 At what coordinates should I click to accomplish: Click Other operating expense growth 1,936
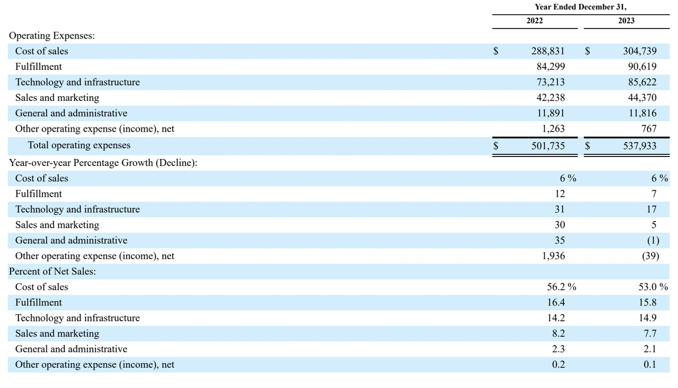tap(554, 256)
